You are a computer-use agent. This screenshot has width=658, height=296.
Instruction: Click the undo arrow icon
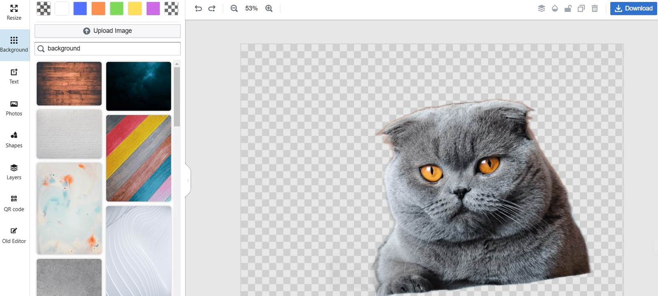198,8
